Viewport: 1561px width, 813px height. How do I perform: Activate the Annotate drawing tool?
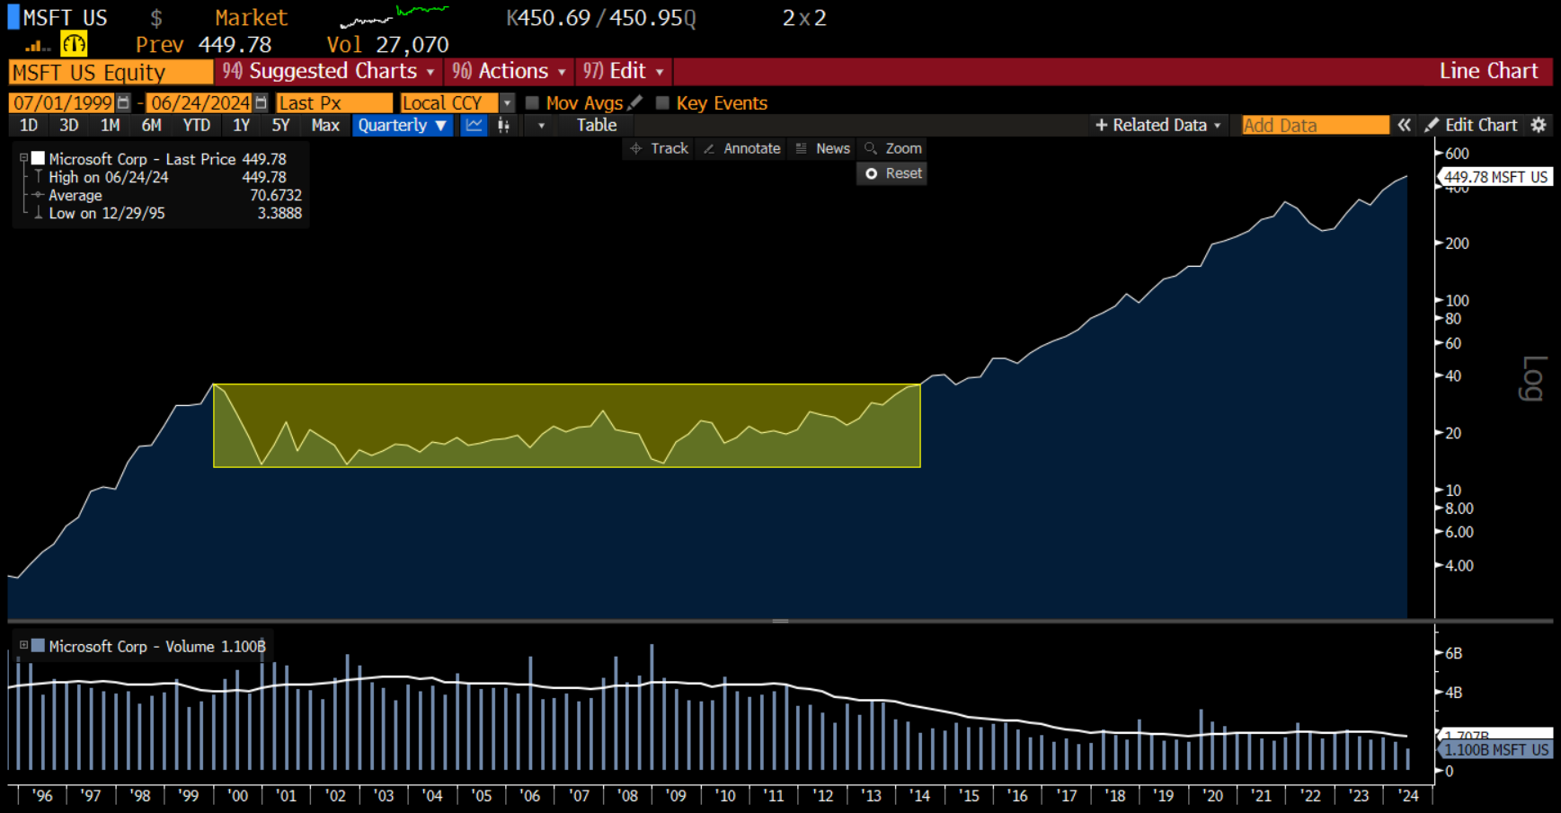(741, 148)
